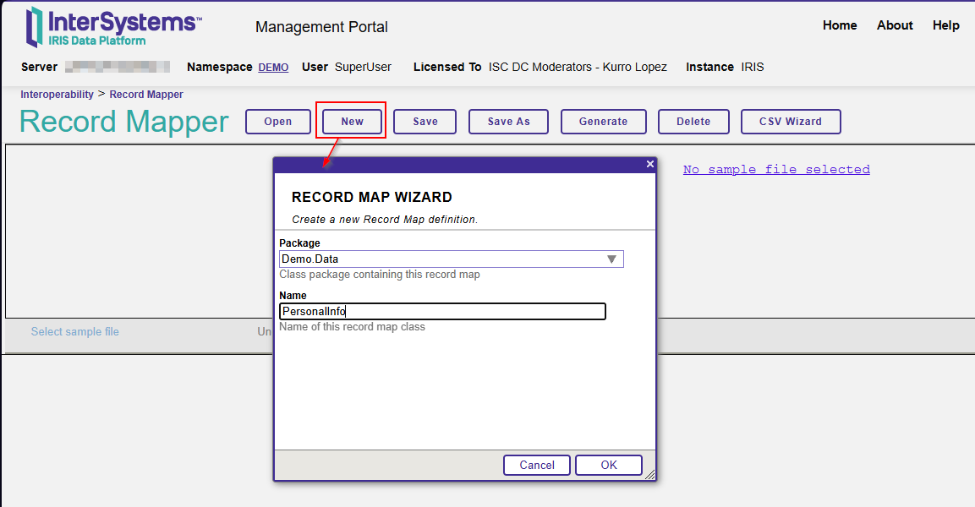Close the Record Map Wizard dialog
This screenshot has width=975, height=507.
pyautogui.click(x=649, y=164)
